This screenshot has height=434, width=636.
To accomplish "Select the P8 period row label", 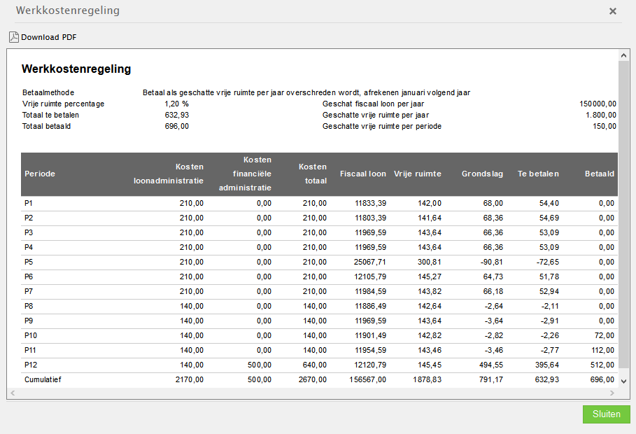I will click(x=29, y=306).
